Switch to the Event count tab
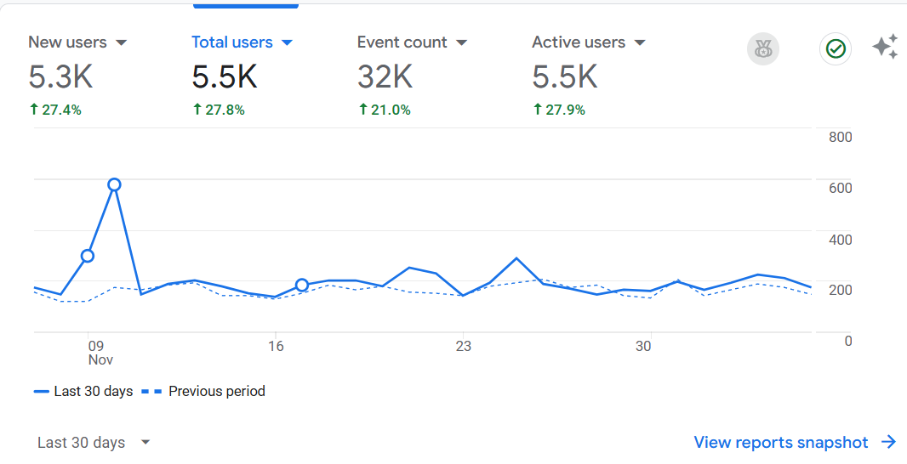Image resolution: width=907 pixels, height=464 pixels. (412, 75)
